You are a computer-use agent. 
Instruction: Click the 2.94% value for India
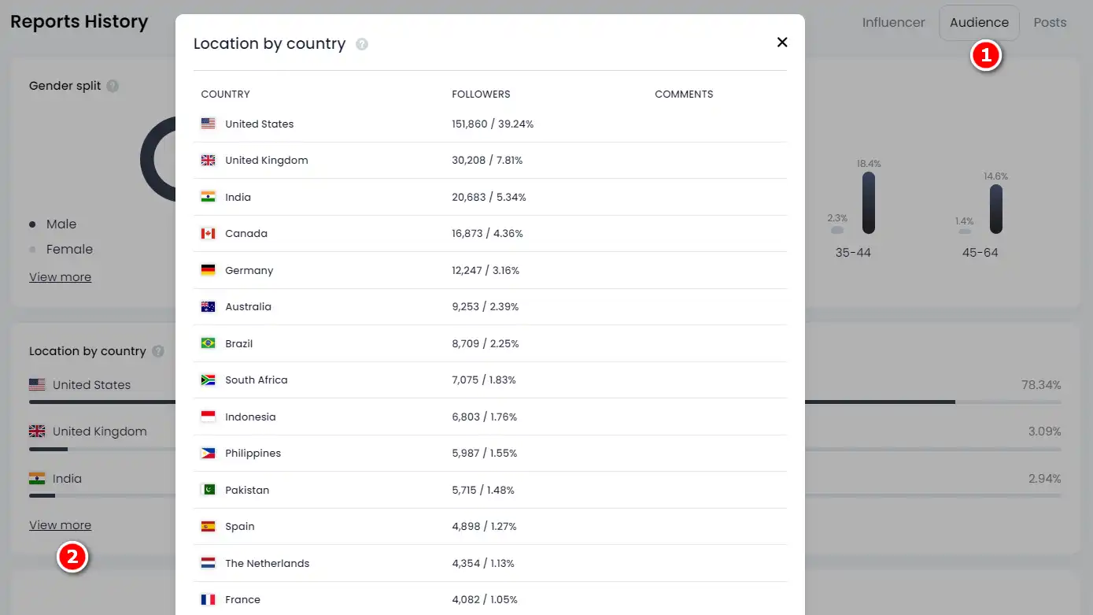point(1044,479)
